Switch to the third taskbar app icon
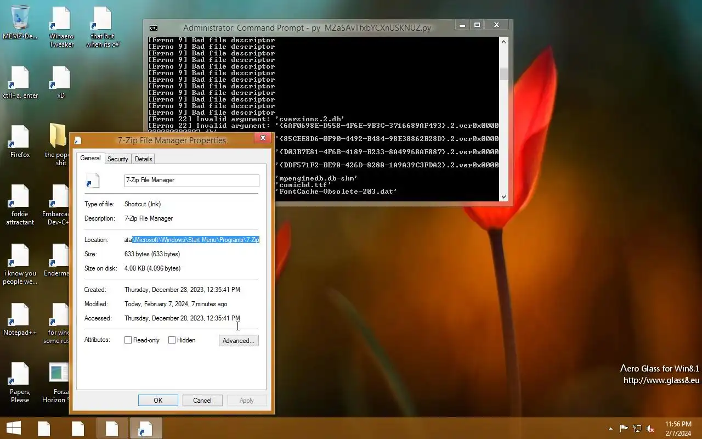Viewport: 702px width, 439px height. coord(112,428)
